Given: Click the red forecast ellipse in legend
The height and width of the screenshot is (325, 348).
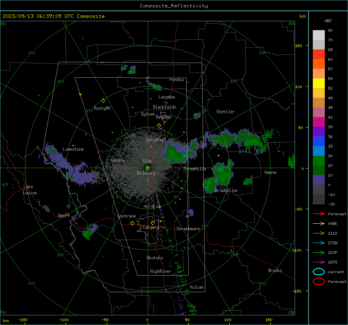Looking at the screenshot, I should 319,281.
